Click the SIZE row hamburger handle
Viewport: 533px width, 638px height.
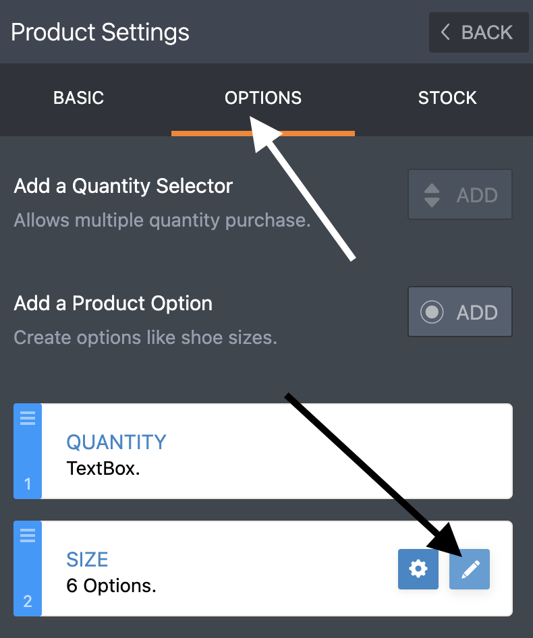point(28,535)
